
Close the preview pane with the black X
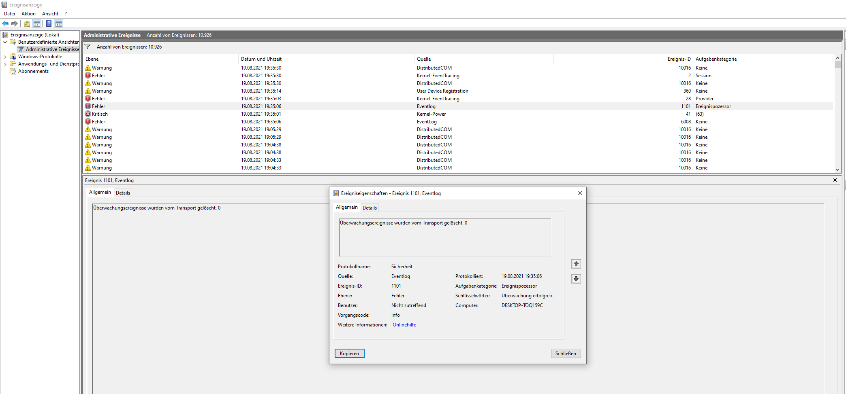click(835, 180)
